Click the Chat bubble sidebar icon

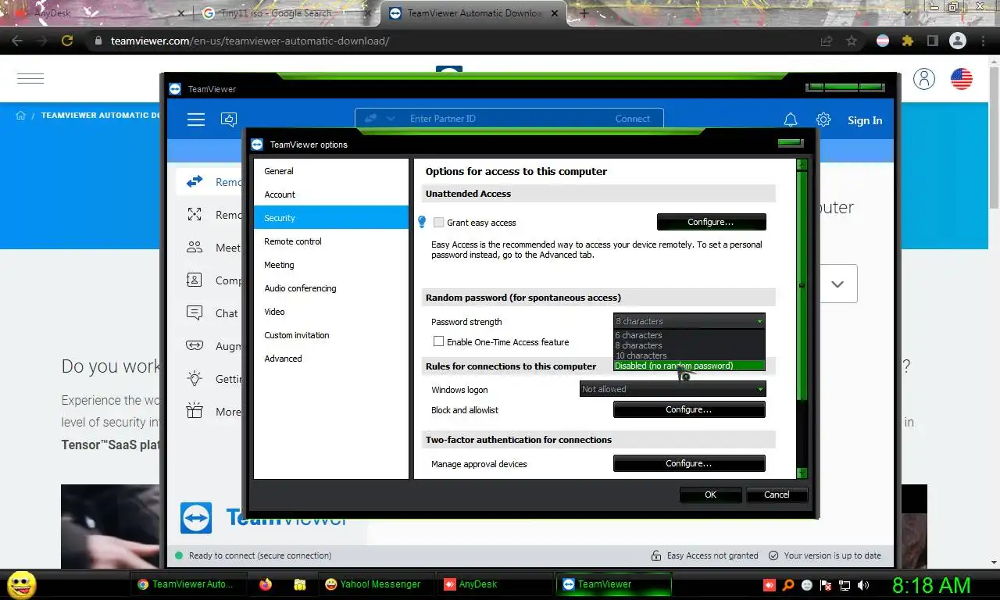point(195,313)
